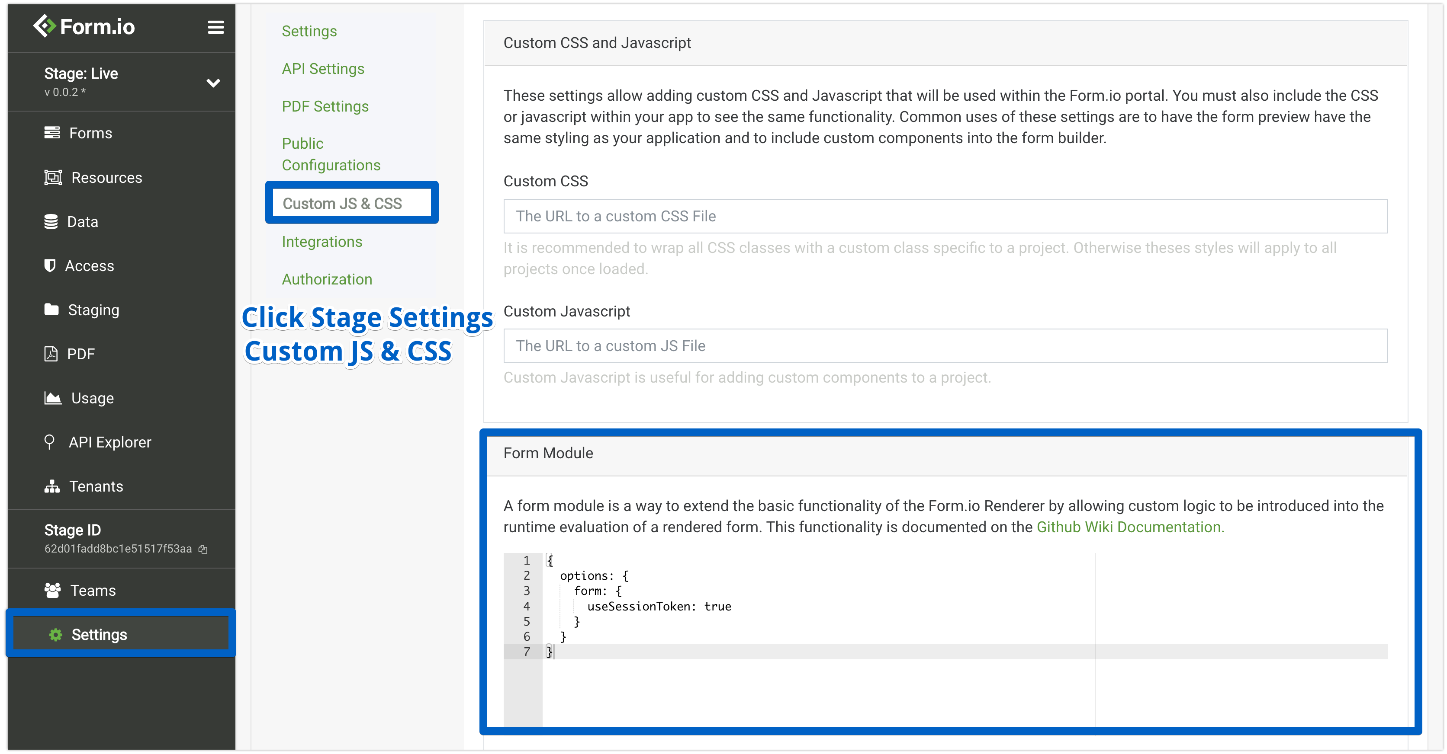This screenshot has width=1447, height=754.
Task: Open the Tenants section
Action: tap(96, 486)
